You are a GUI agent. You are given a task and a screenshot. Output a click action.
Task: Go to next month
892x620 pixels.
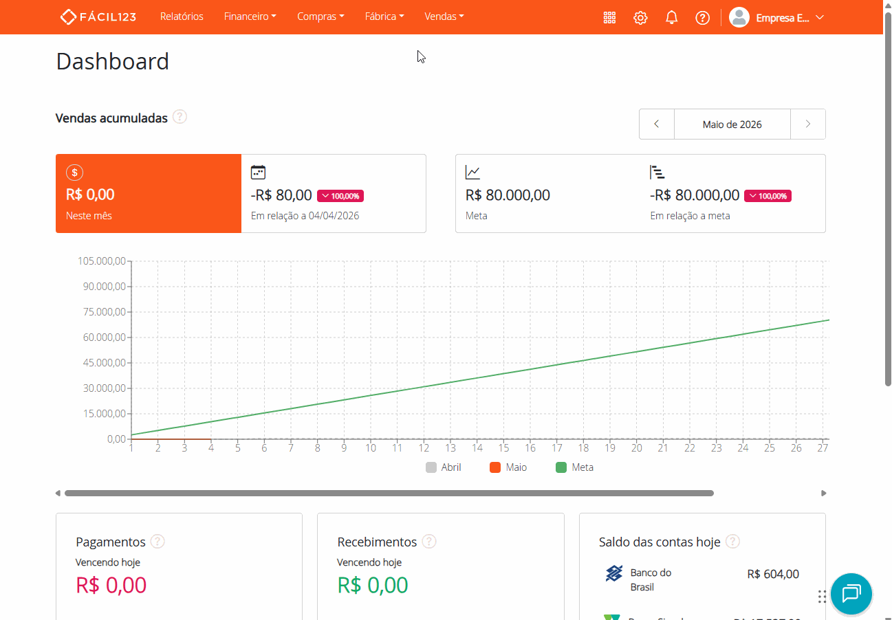[x=808, y=124]
